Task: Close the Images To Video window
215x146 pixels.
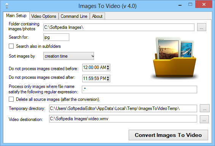Action: (204, 5)
